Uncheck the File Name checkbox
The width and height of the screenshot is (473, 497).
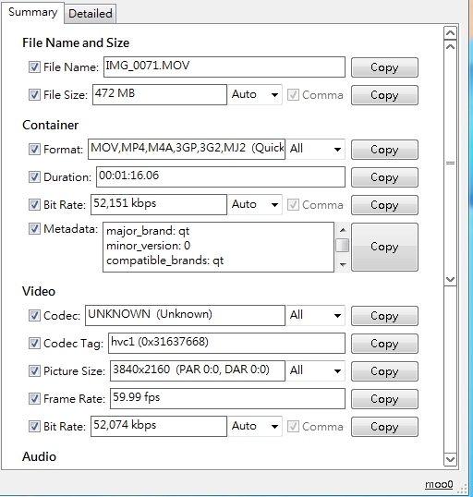click(34, 67)
